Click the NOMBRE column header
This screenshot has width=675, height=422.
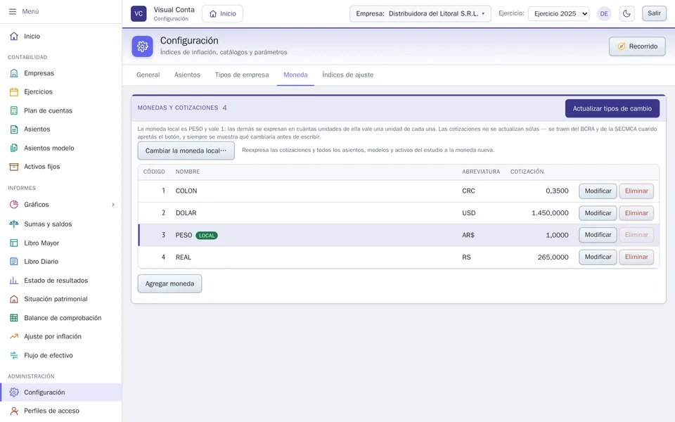[188, 172]
